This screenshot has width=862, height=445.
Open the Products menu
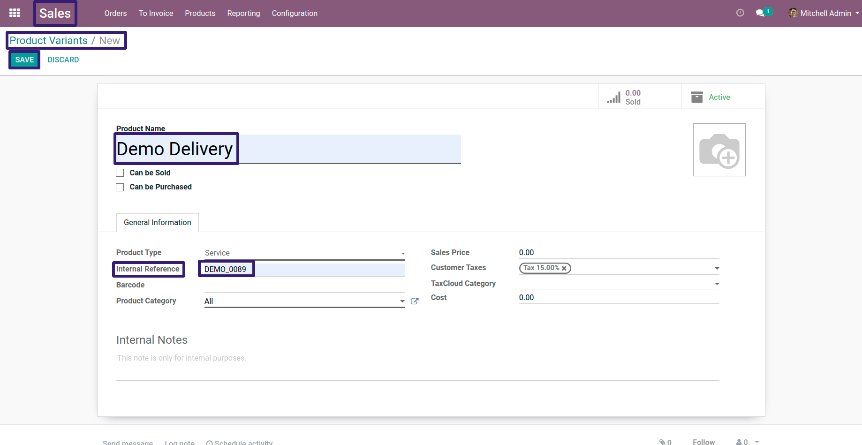(200, 13)
